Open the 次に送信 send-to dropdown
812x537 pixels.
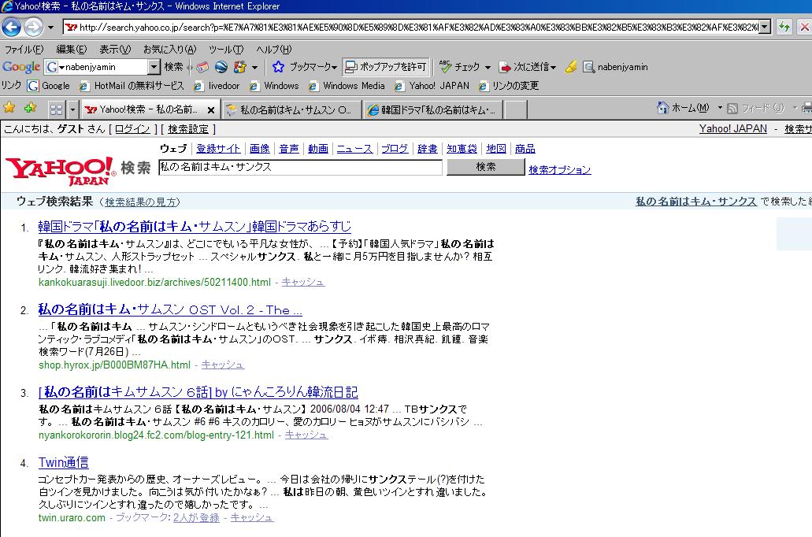coord(527,67)
